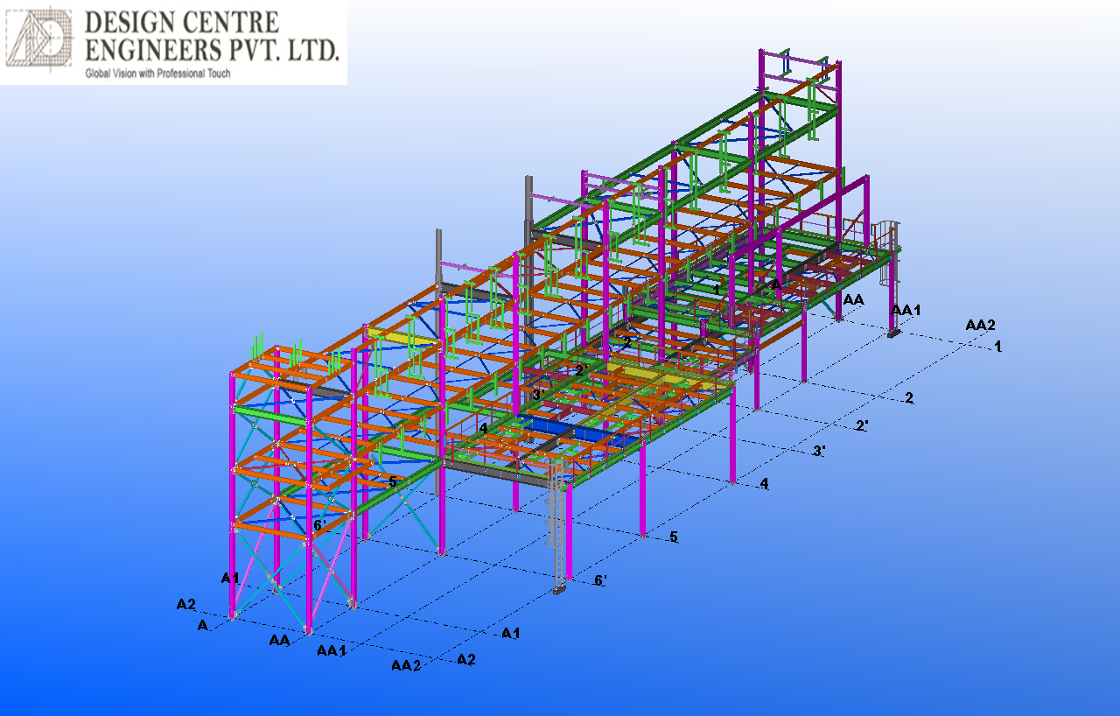Select the tallest gray column in the structure
This screenshot has height=716, width=1120.
(x=528, y=210)
